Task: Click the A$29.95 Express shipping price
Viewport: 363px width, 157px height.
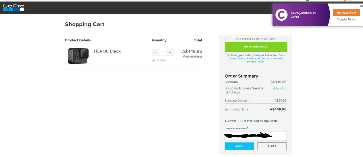Action: (280, 88)
